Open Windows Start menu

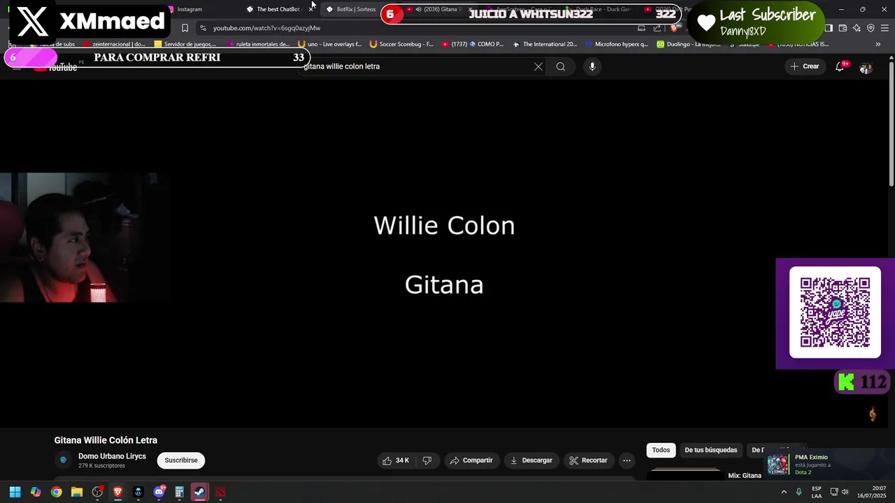point(15,492)
